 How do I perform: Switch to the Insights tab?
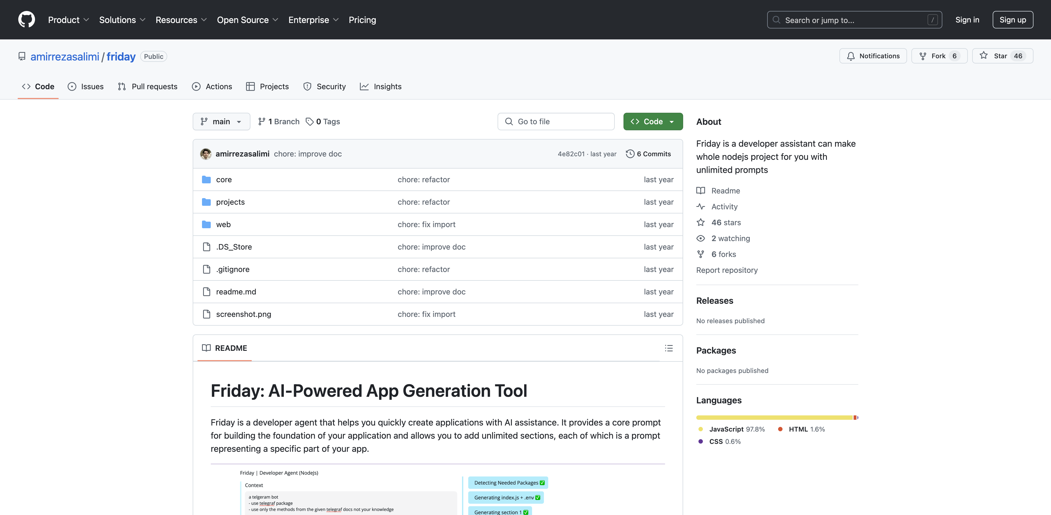pos(381,86)
